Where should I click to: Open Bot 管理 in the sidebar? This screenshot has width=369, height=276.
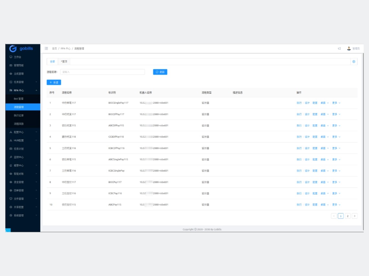tap(18, 99)
